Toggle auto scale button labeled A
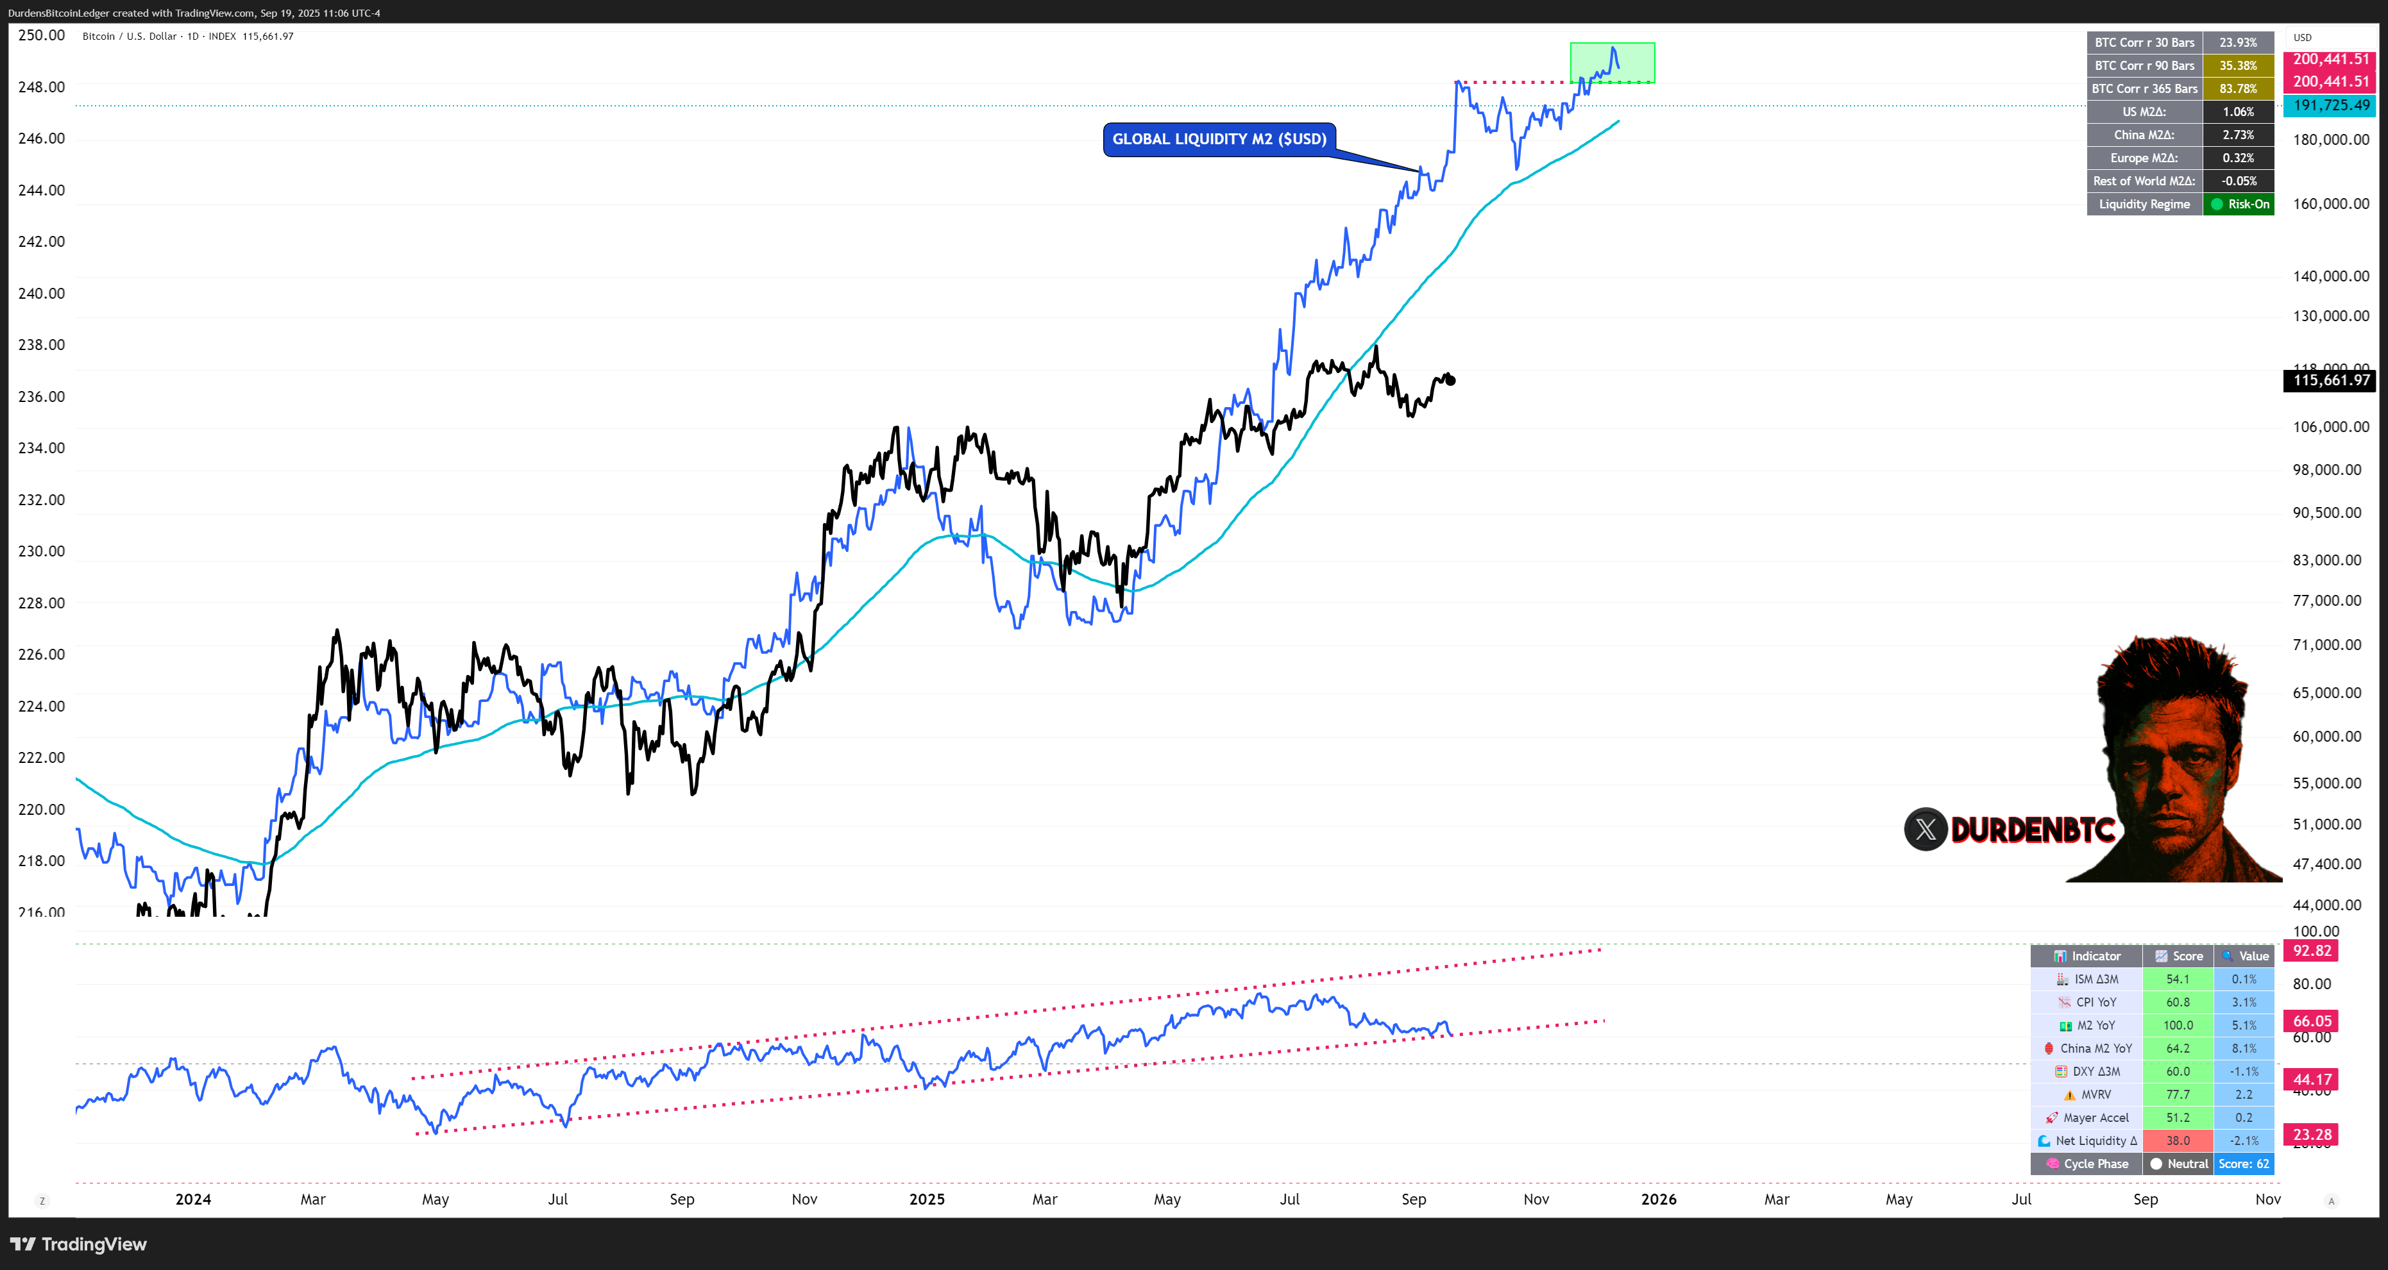 coord(2332,1201)
